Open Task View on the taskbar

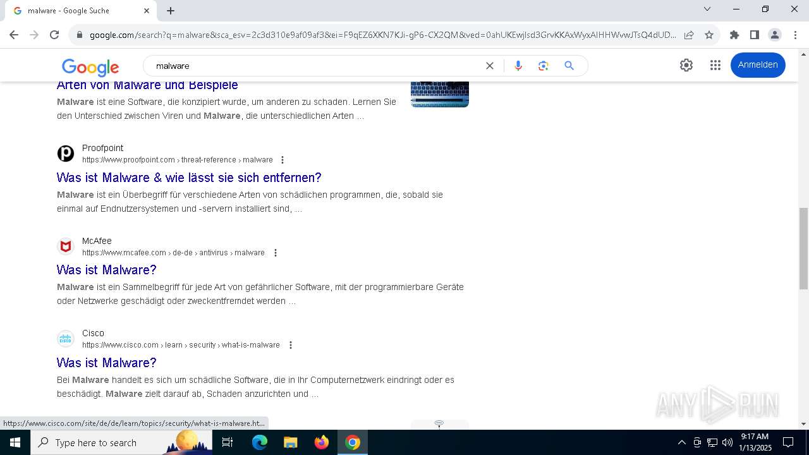coord(228,442)
